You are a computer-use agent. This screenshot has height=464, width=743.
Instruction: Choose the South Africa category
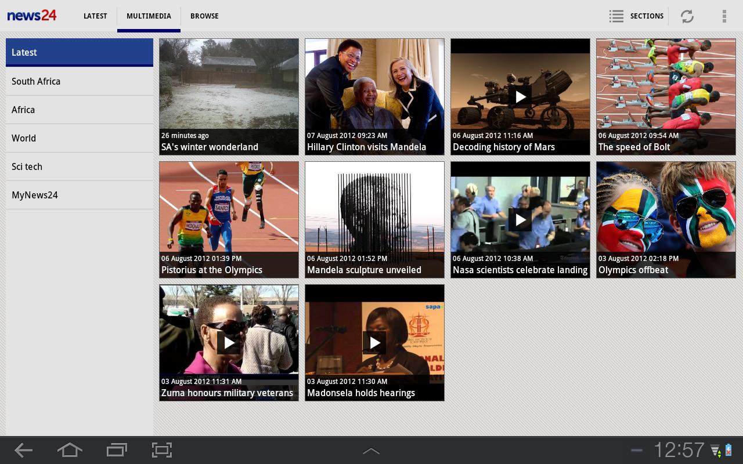pos(80,81)
